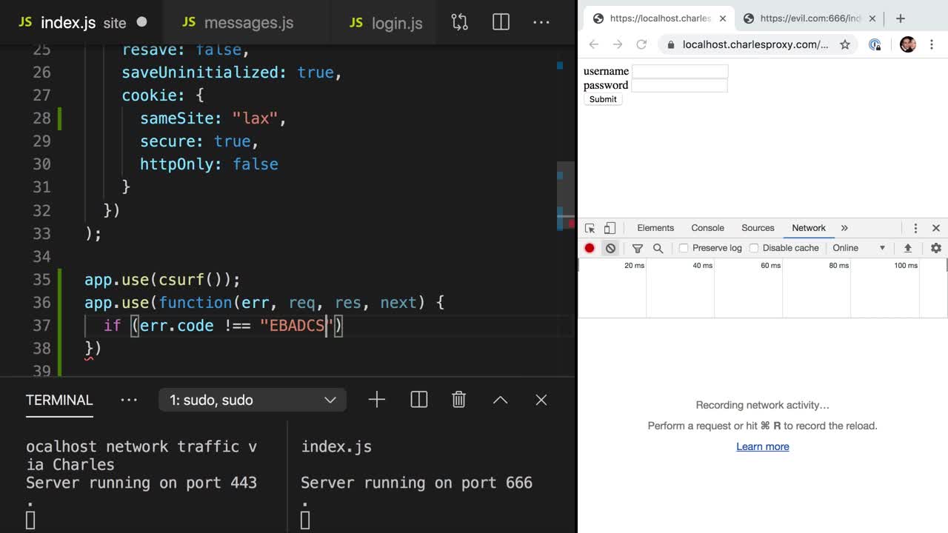948x533 pixels.
Task: Open DevTools settings gear
Action: click(935, 248)
